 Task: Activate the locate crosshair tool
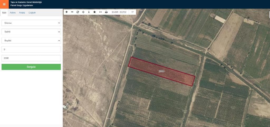[x=83, y=12]
